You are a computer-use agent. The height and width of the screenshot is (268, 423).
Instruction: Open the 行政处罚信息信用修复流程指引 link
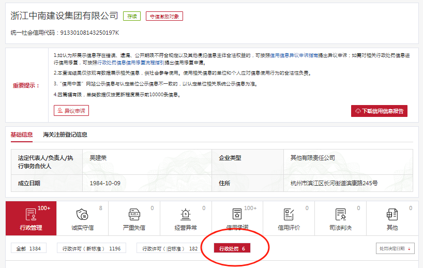(x=130, y=63)
